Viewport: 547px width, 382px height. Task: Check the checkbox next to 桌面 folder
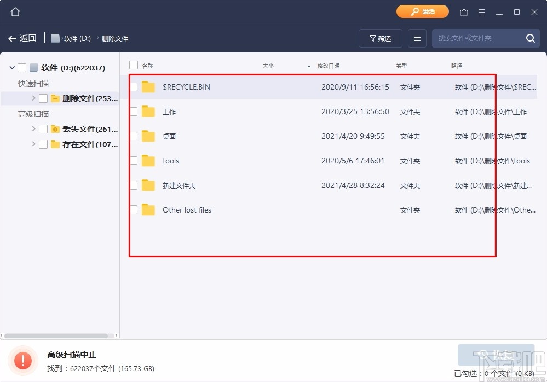click(133, 136)
